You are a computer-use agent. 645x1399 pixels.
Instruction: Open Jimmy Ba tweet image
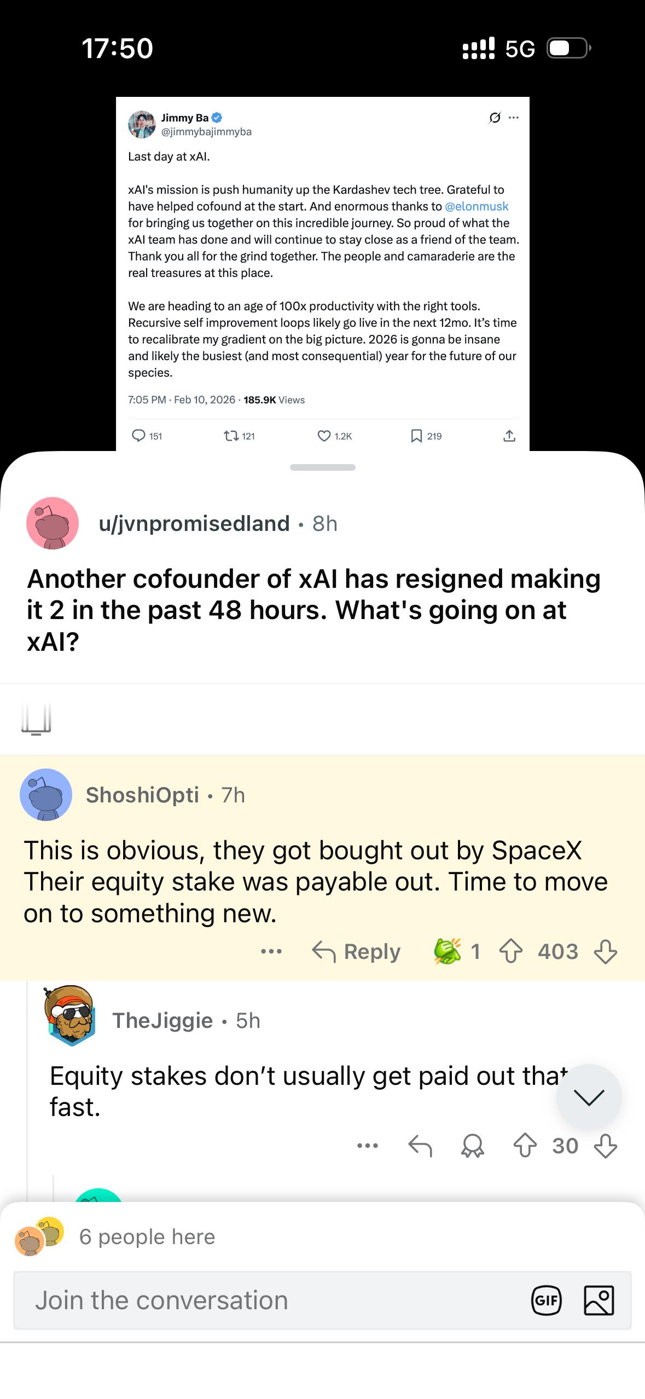[322, 274]
